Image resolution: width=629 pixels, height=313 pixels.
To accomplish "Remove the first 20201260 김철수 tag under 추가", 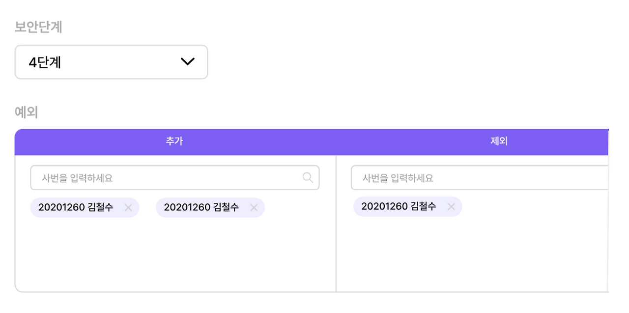I will coord(128,207).
